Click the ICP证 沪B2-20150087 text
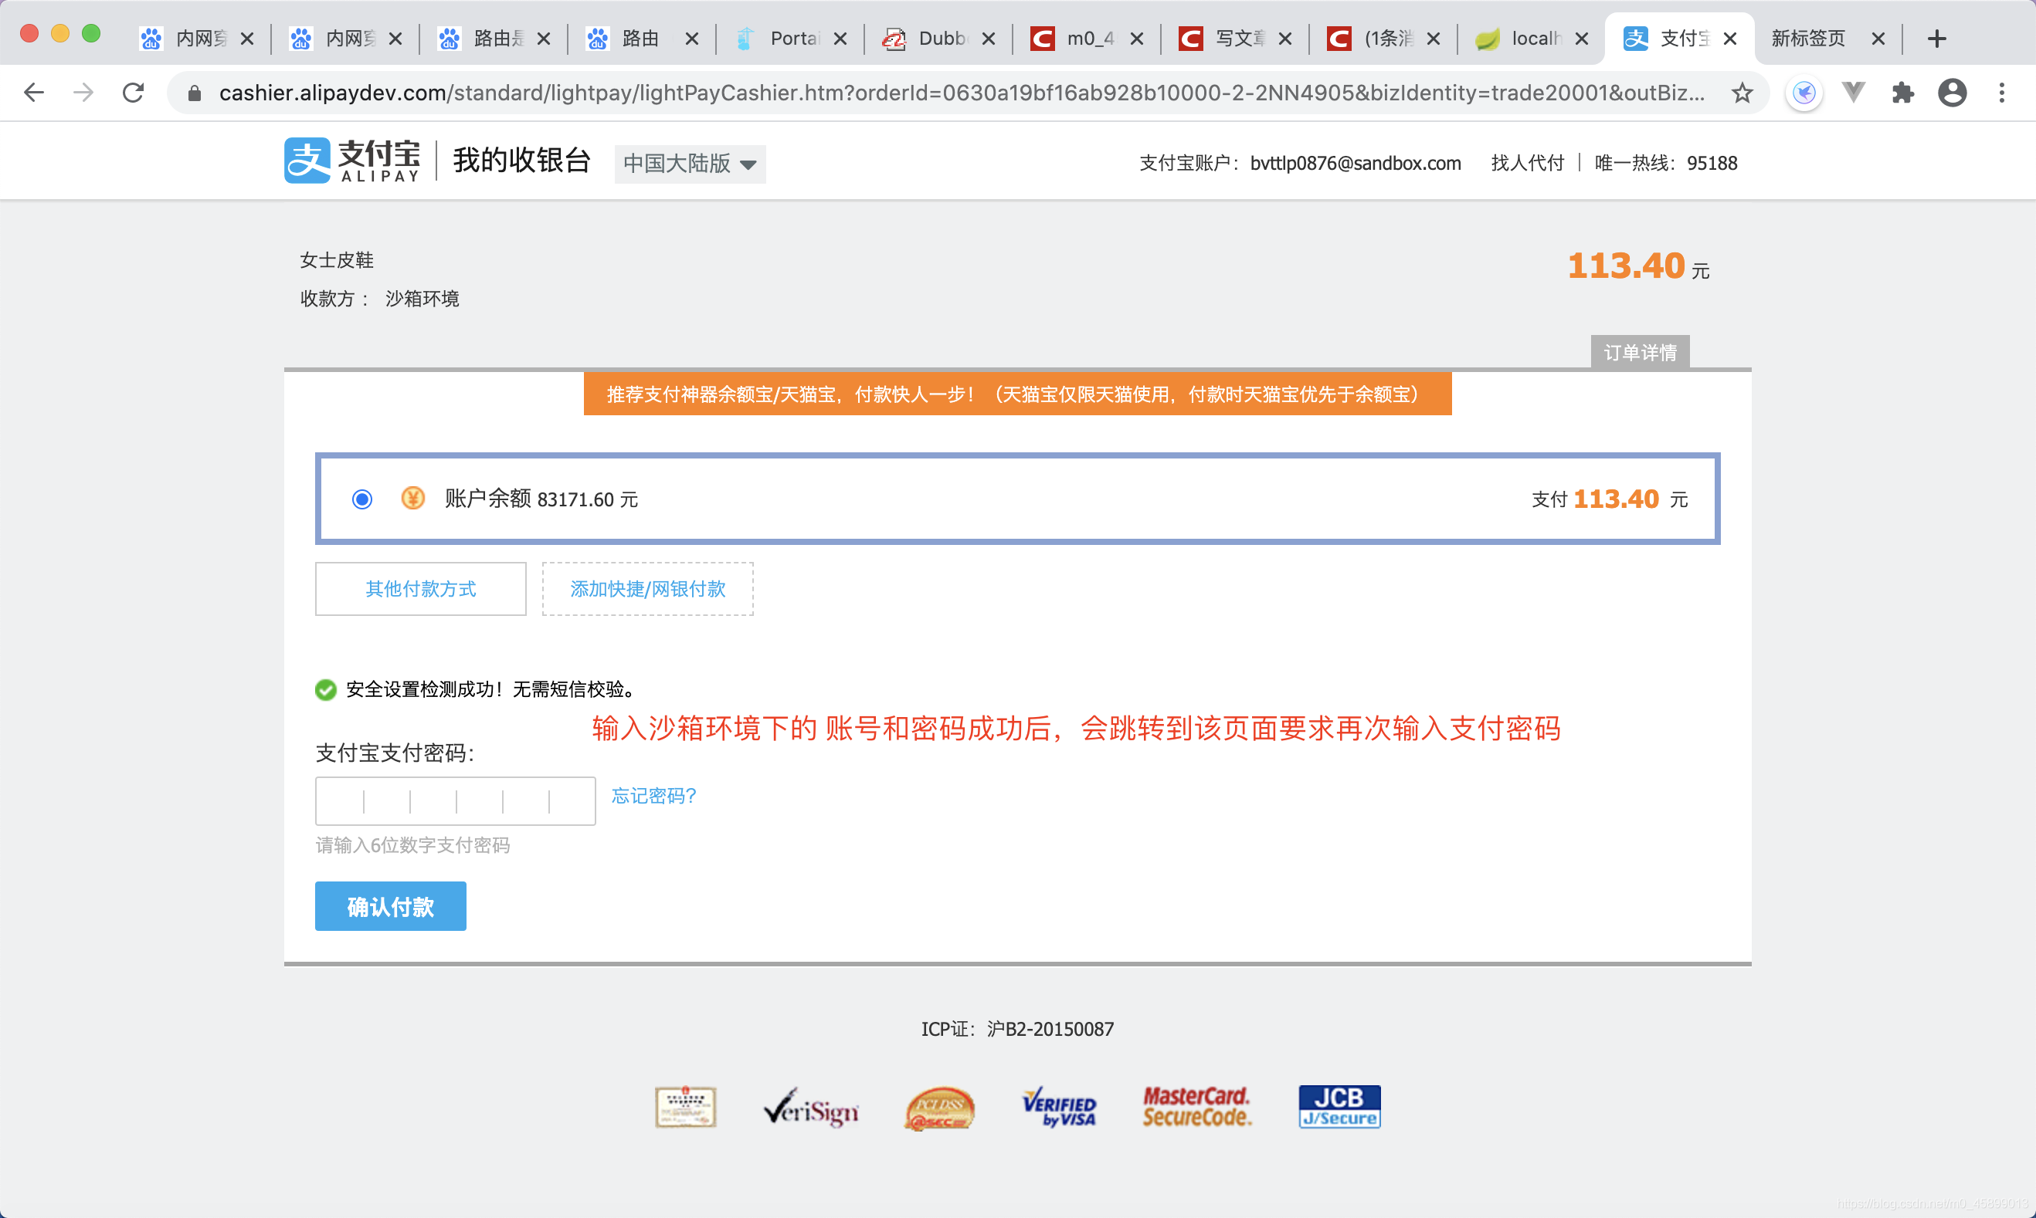This screenshot has width=2036, height=1218. click(1016, 1029)
